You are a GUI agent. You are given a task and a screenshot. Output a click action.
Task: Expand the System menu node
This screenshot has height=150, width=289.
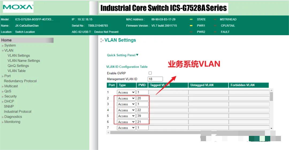tap(3, 46)
